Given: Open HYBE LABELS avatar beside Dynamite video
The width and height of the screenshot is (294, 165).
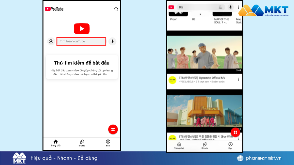Looking at the screenshot, I should (172, 80).
